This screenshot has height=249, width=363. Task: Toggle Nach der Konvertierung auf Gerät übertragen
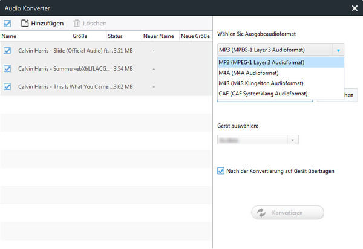point(221,171)
